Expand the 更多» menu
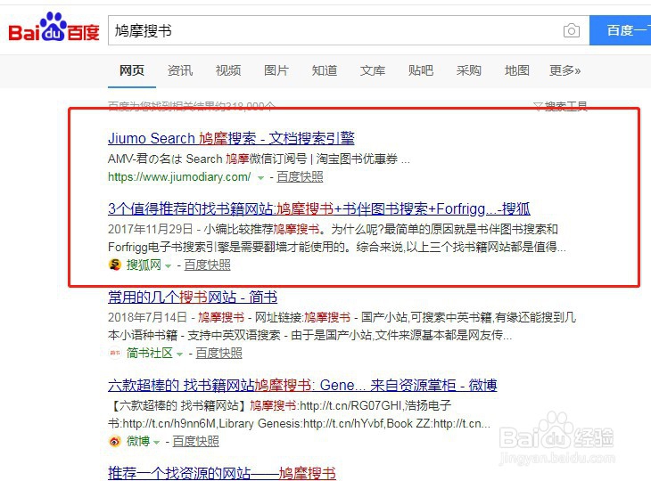Screen dimensions: 651x481 [x=564, y=70]
